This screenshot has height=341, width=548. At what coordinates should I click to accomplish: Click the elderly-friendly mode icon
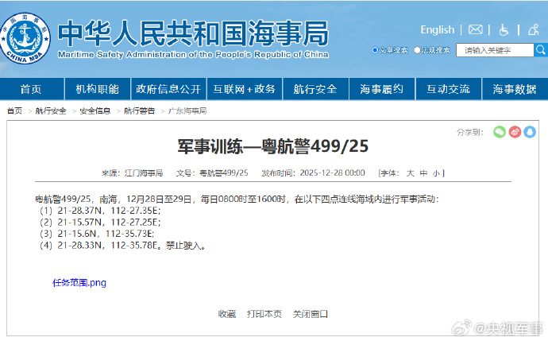click(532, 29)
